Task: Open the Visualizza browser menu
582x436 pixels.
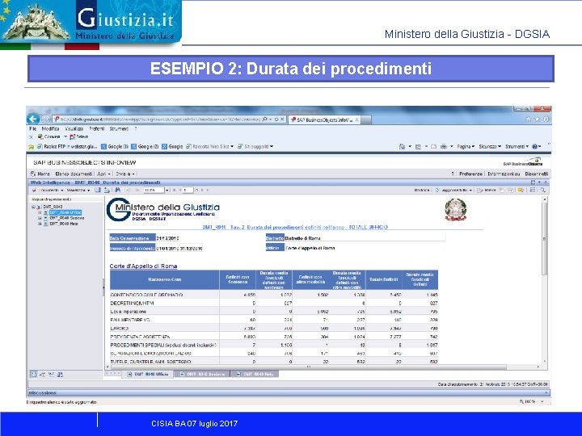Action: coord(74,128)
